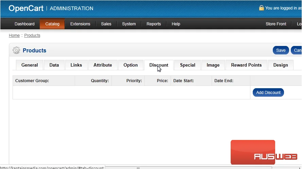
Task: Click the Products gear icon
Action: tap(16, 50)
